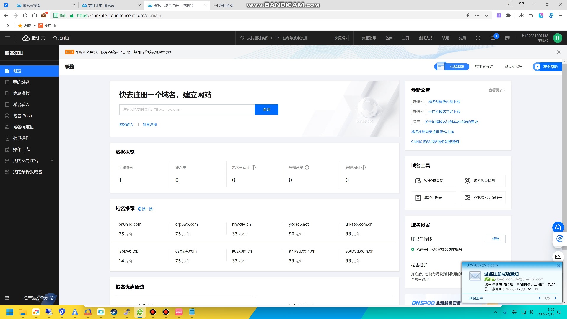
Task: Open browser extensions puzzle icon
Action: tap(508, 15)
